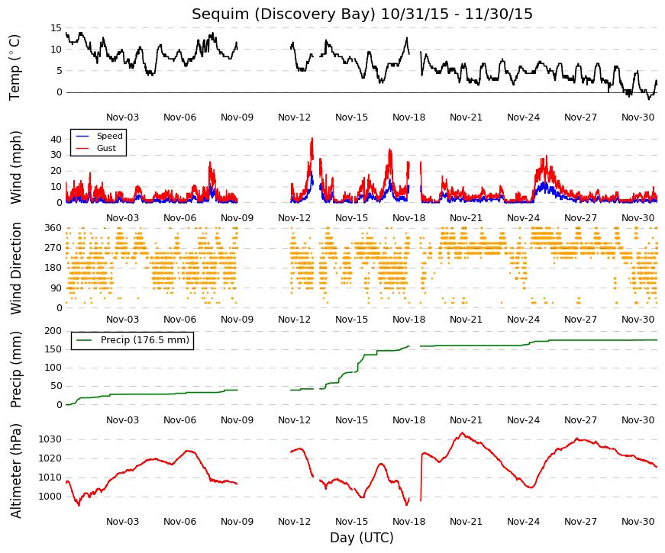Click Nov-24 tick under the altimeter plot

click(x=523, y=522)
